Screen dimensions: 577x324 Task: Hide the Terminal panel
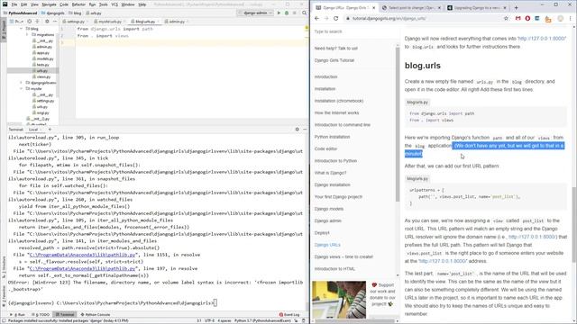point(305,130)
